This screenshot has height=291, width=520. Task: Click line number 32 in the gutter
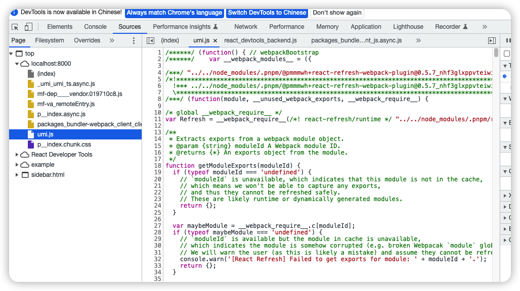[157, 259]
